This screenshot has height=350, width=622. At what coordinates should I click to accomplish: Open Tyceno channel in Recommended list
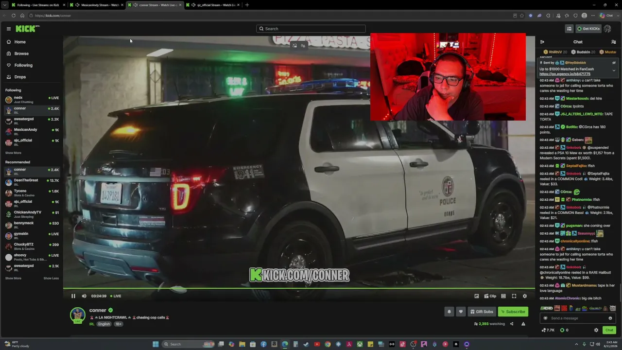(32, 193)
